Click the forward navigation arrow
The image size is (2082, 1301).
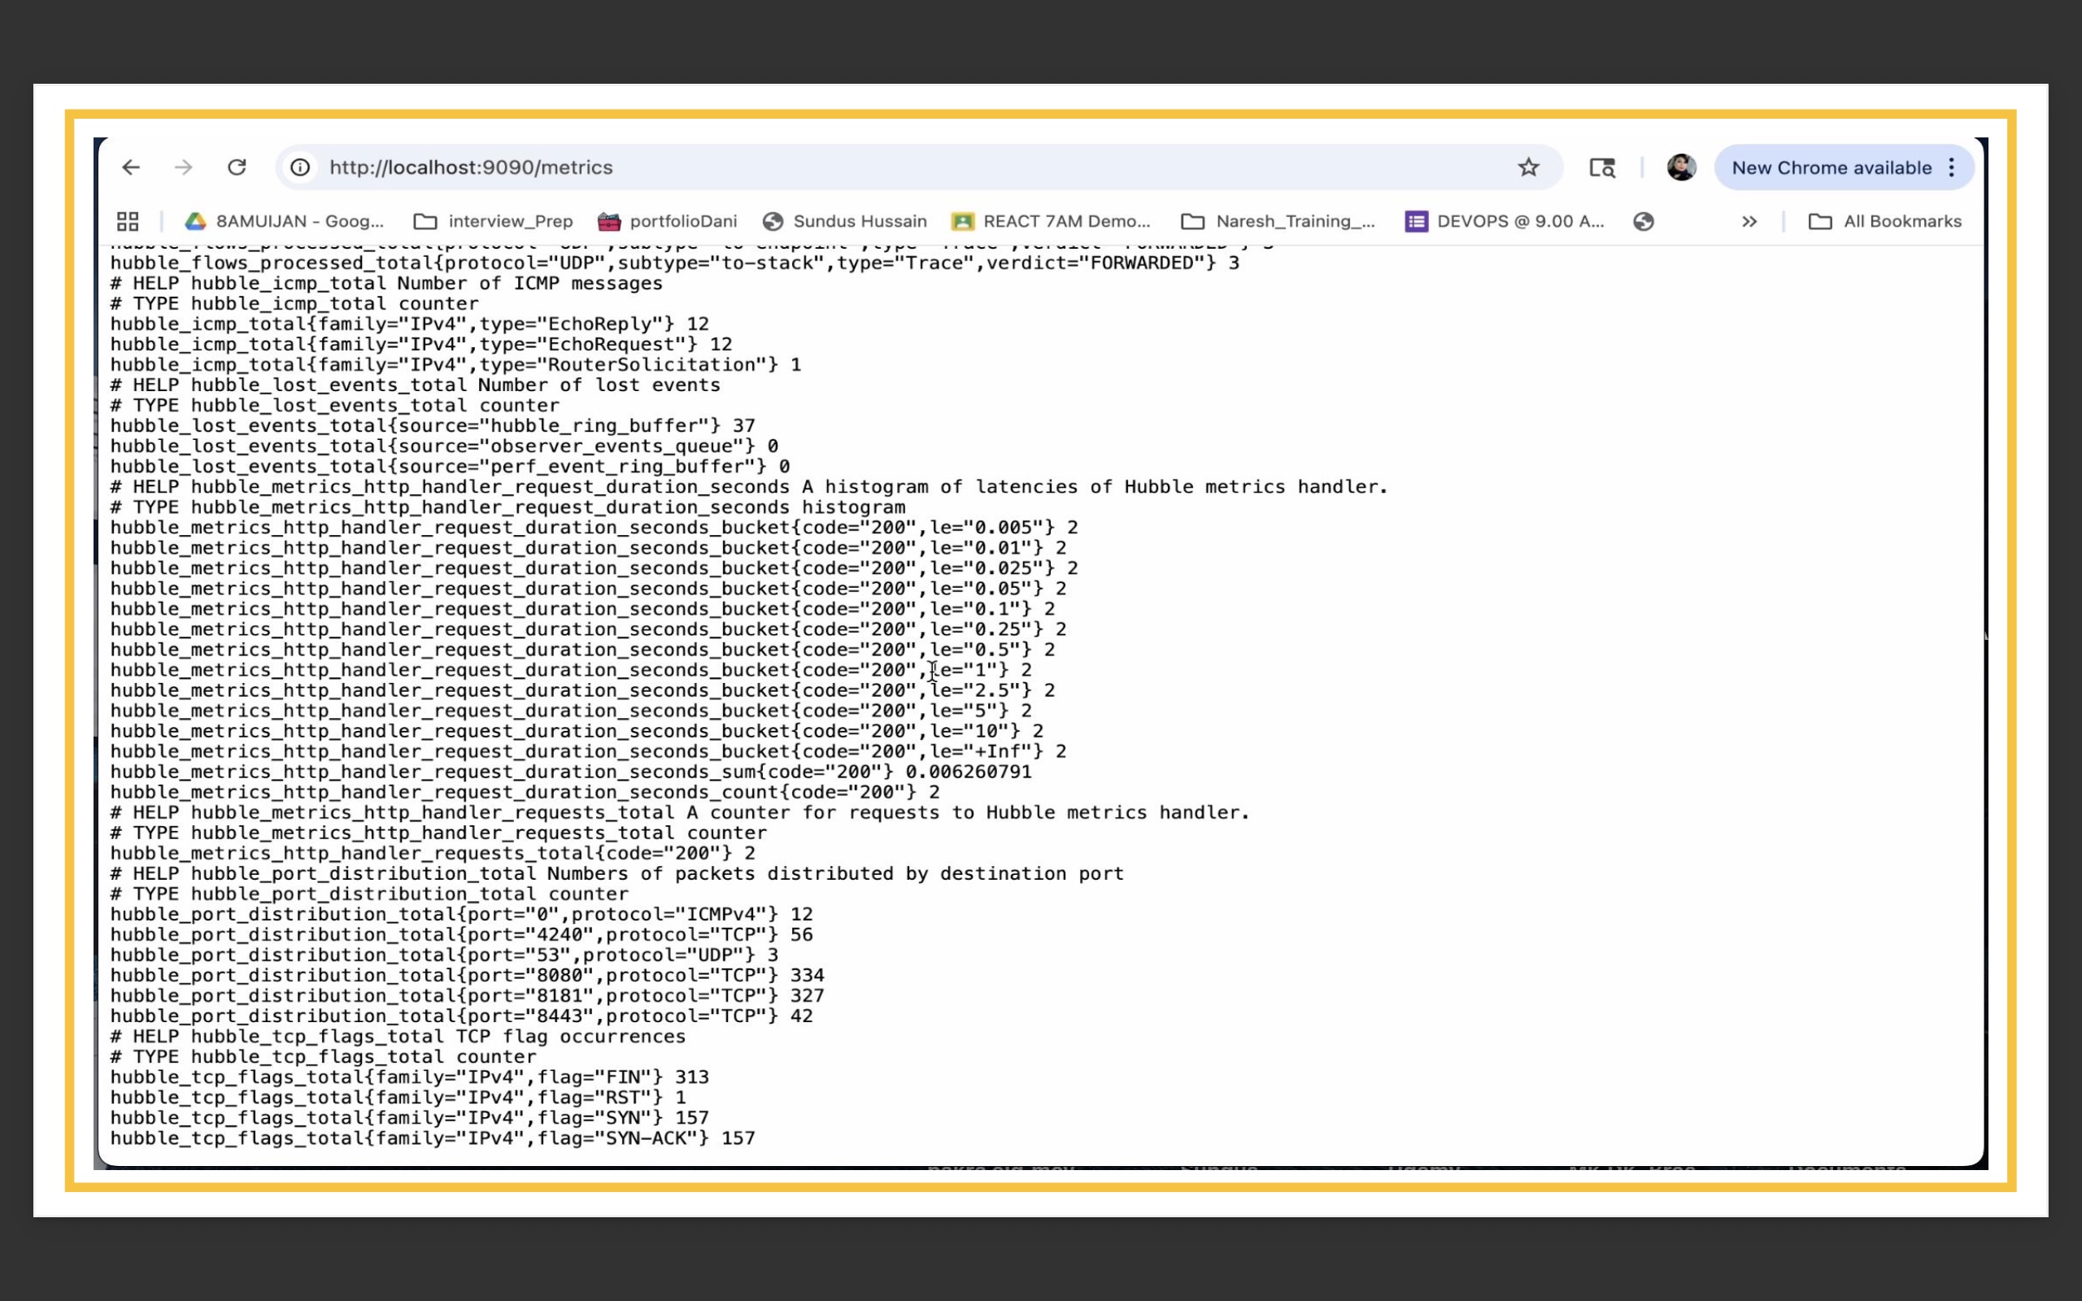tap(183, 167)
